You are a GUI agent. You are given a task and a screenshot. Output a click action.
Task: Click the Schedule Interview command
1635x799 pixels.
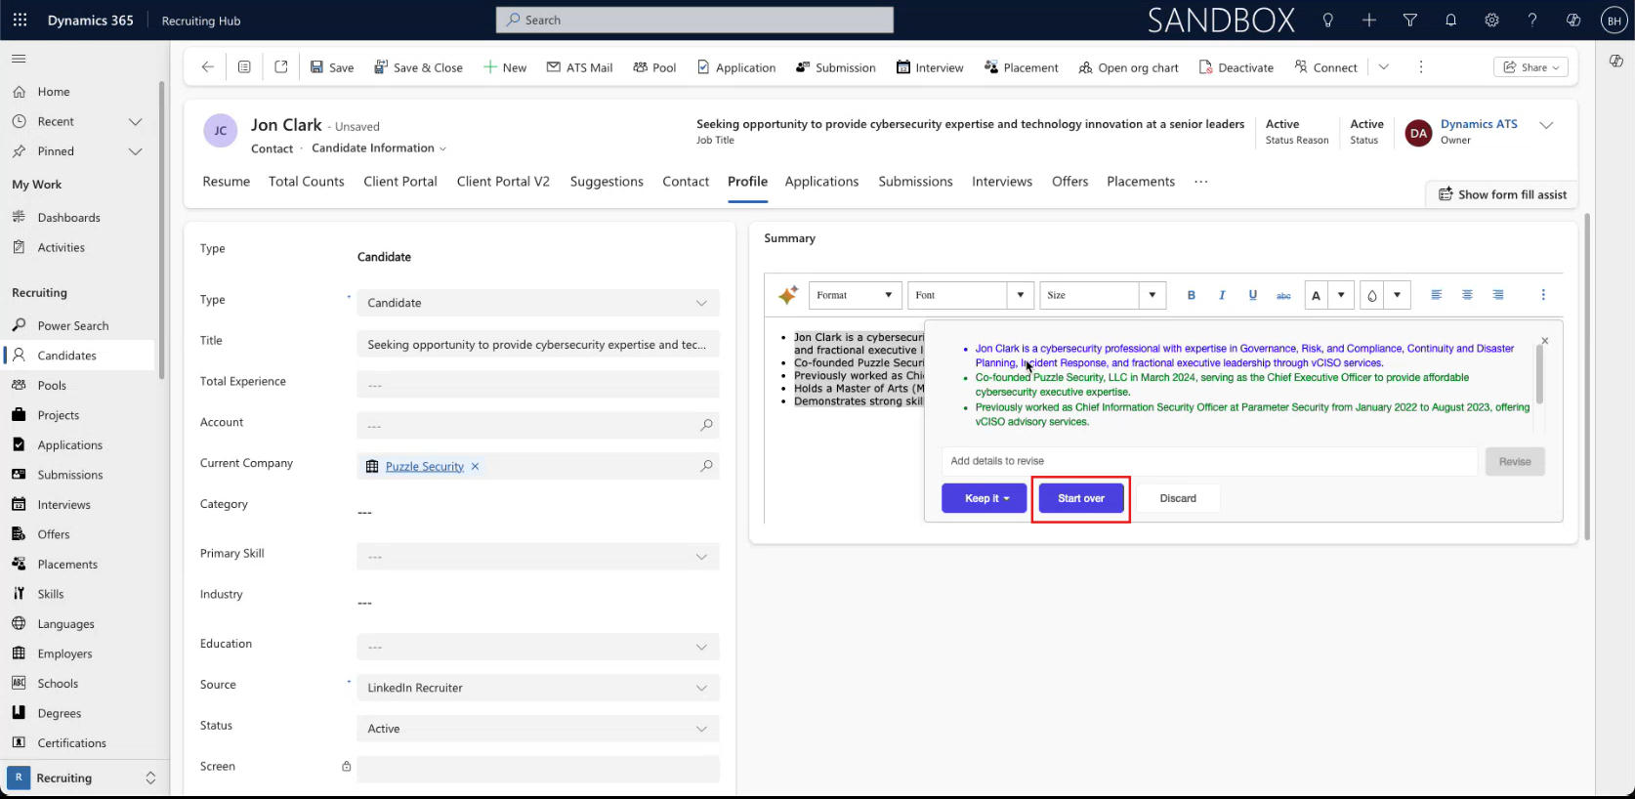tap(930, 67)
